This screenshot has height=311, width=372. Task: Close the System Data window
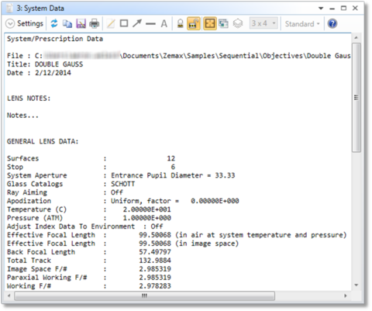click(355, 8)
